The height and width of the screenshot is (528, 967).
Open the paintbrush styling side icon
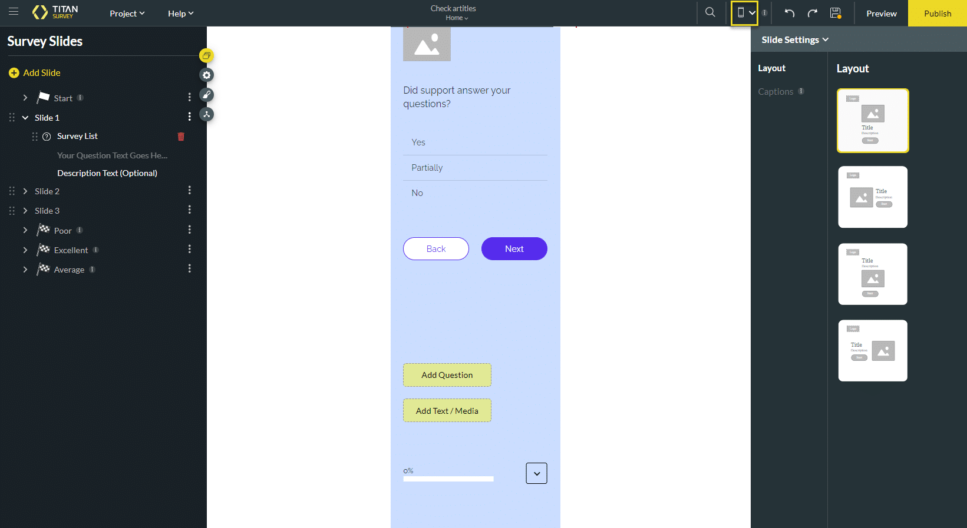point(206,95)
